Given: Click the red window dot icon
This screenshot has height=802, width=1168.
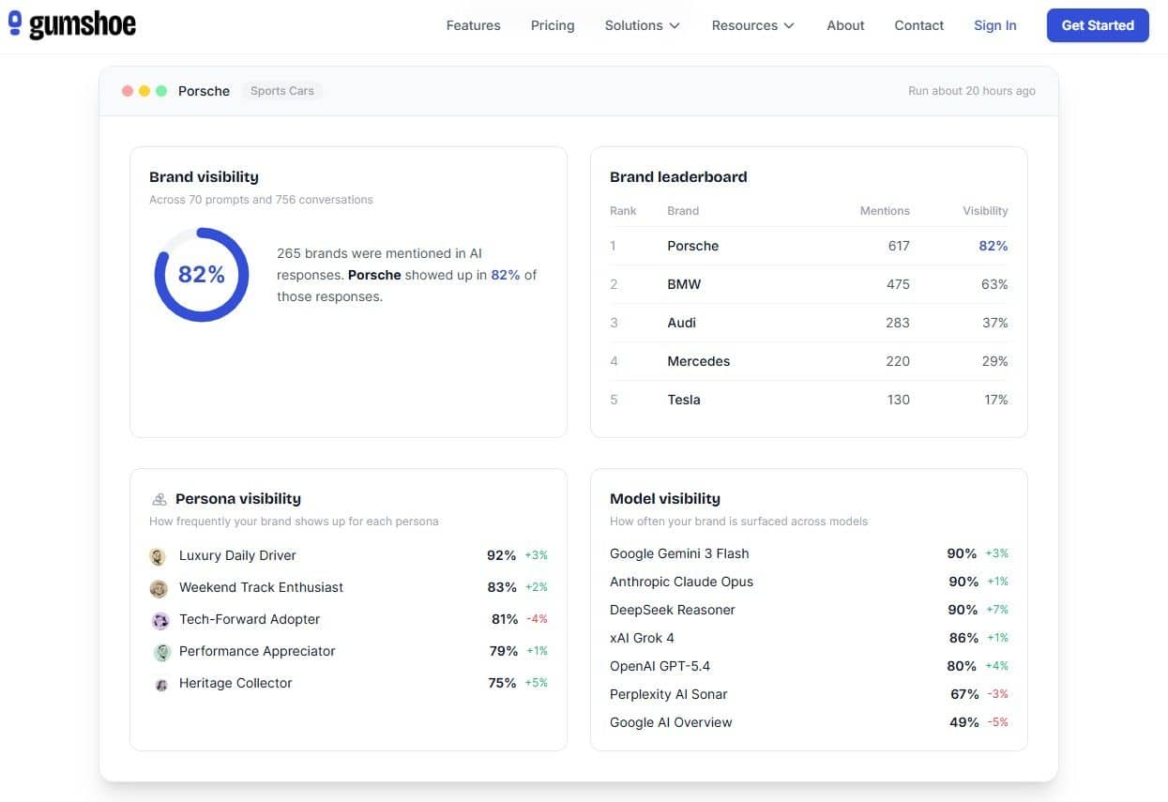Looking at the screenshot, I should [128, 91].
